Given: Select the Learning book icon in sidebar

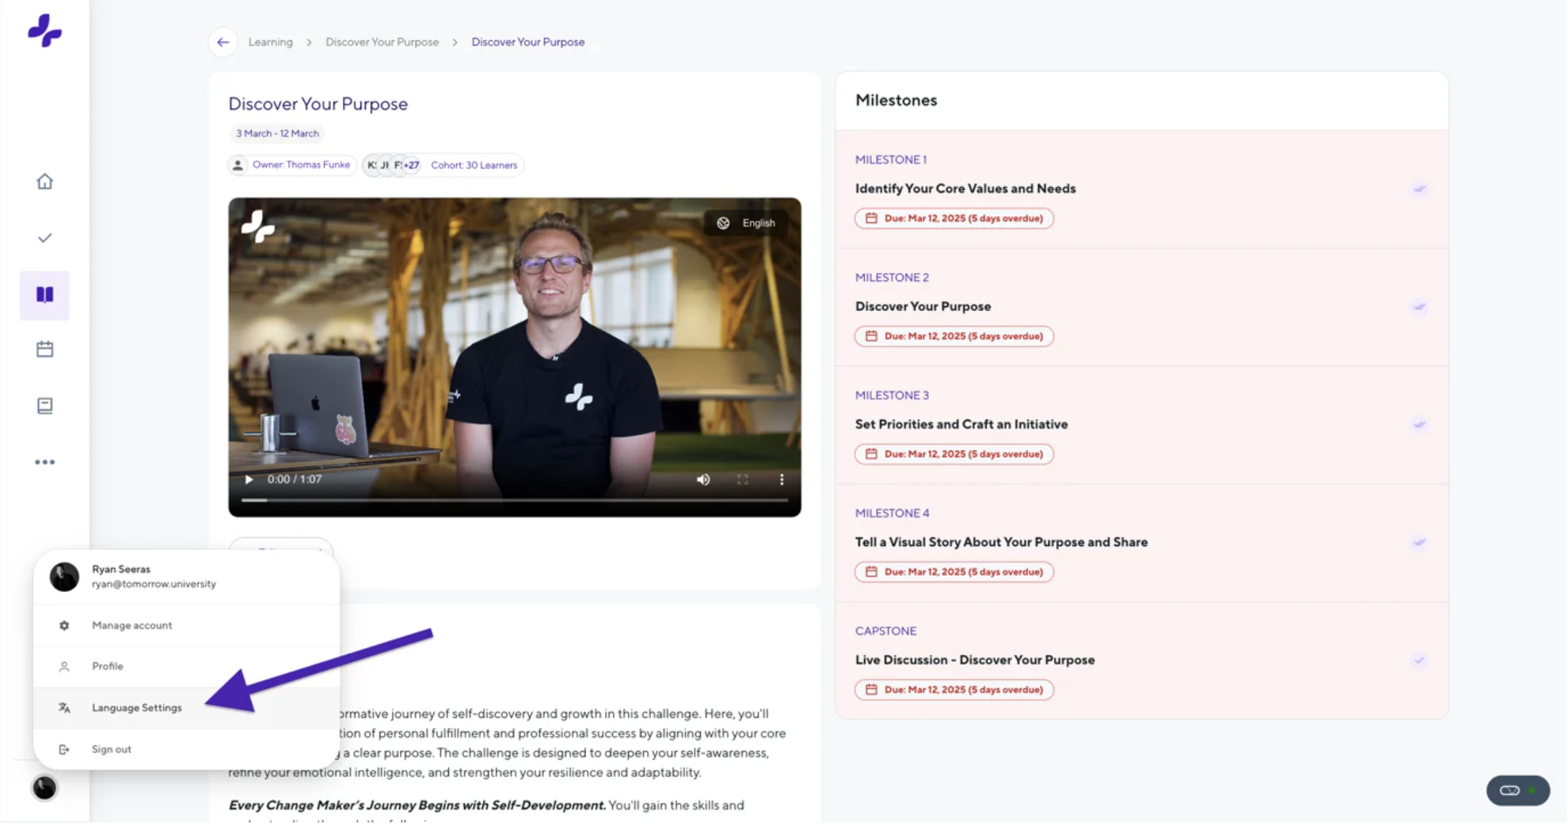Looking at the screenshot, I should point(44,295).
